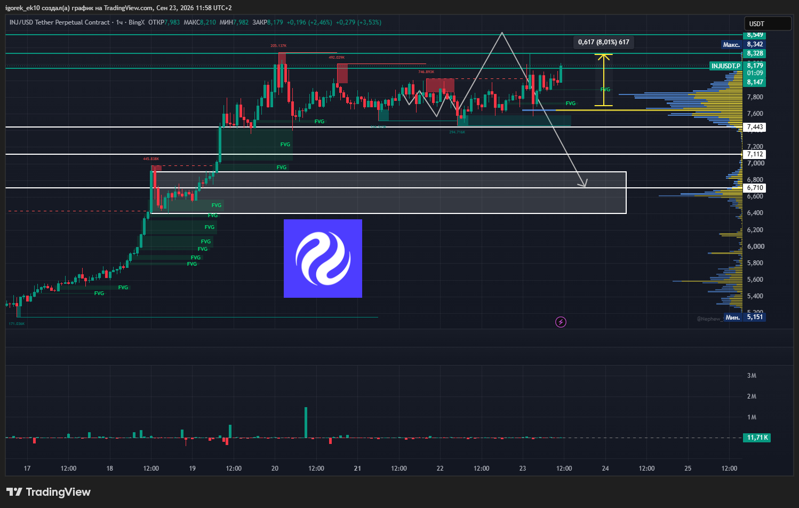Click the 445.838K volume annotation

coord(151,158)
